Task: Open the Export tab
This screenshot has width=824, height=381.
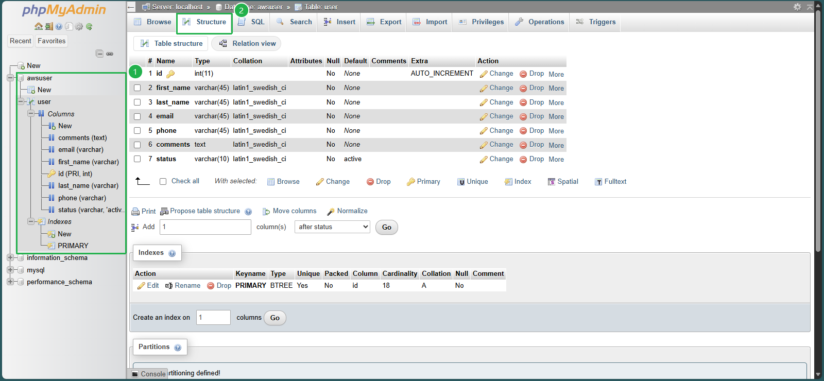Action: click(384, 22)
